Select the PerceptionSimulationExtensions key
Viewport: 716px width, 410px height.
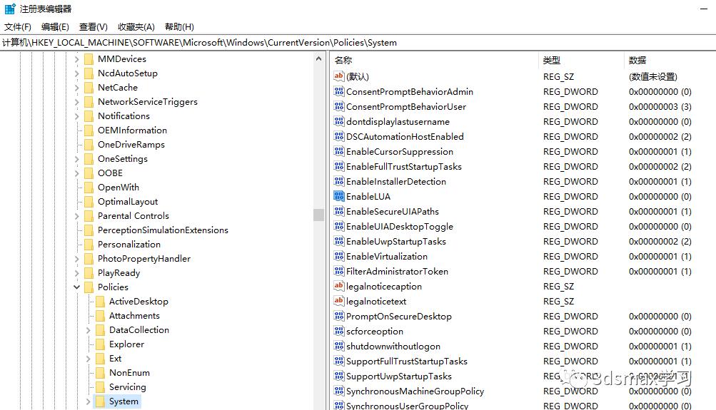tap(163, 230)
